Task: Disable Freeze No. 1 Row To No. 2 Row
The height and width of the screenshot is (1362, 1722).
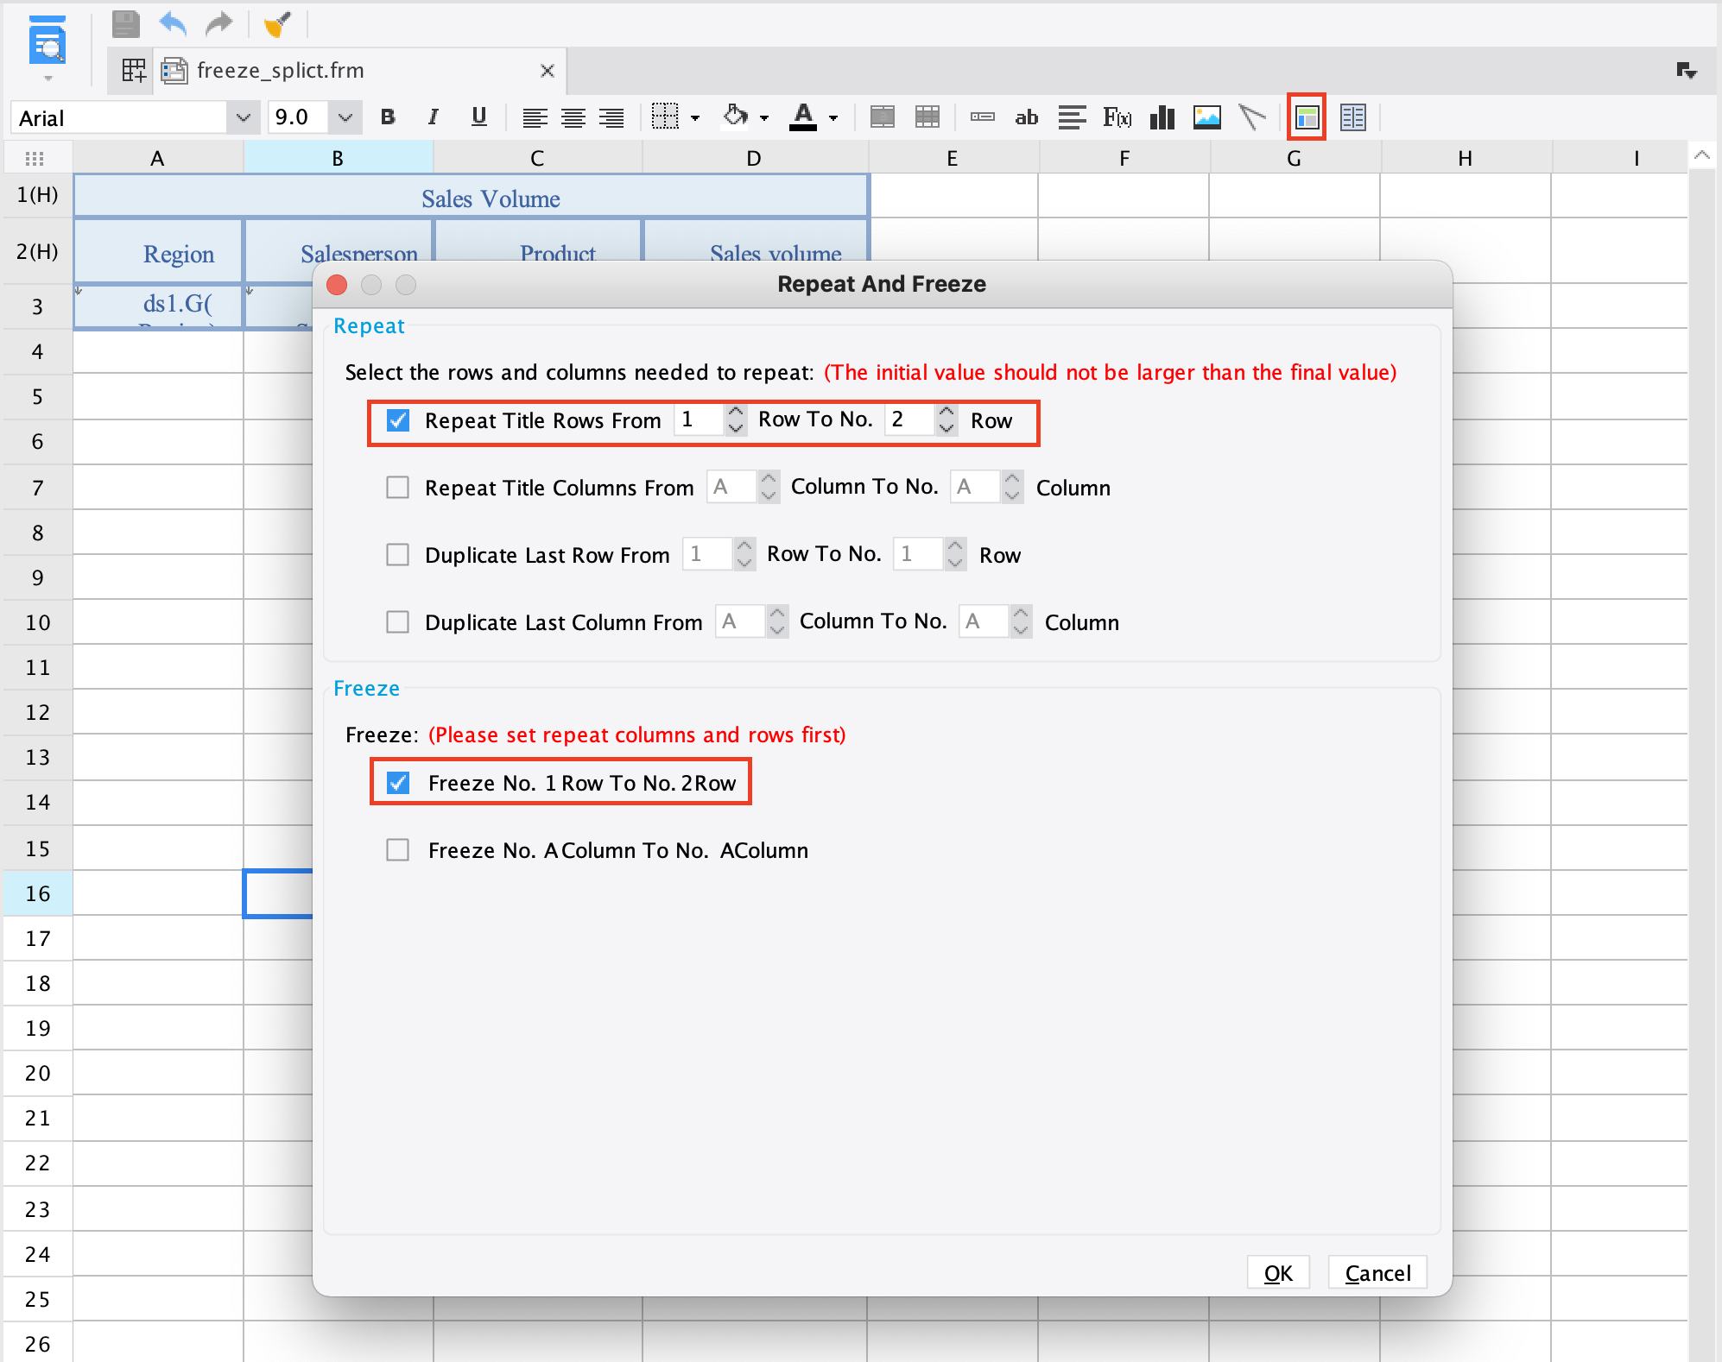Action: tap(398, 782)
